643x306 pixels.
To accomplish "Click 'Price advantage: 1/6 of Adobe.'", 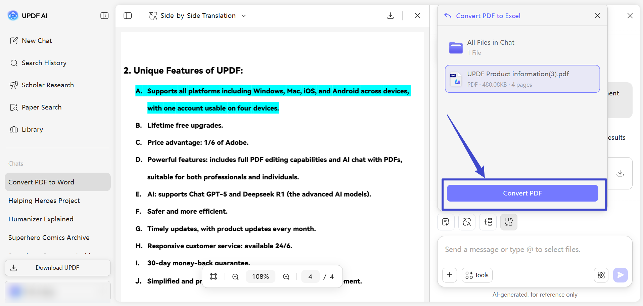I will pos(198,142).
